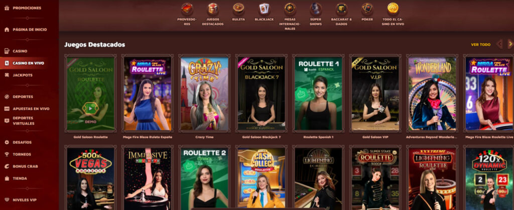This screenshot has width=514, height=210.
Task: Go to previous featured games with left arrow
Action: pos(499,44)
